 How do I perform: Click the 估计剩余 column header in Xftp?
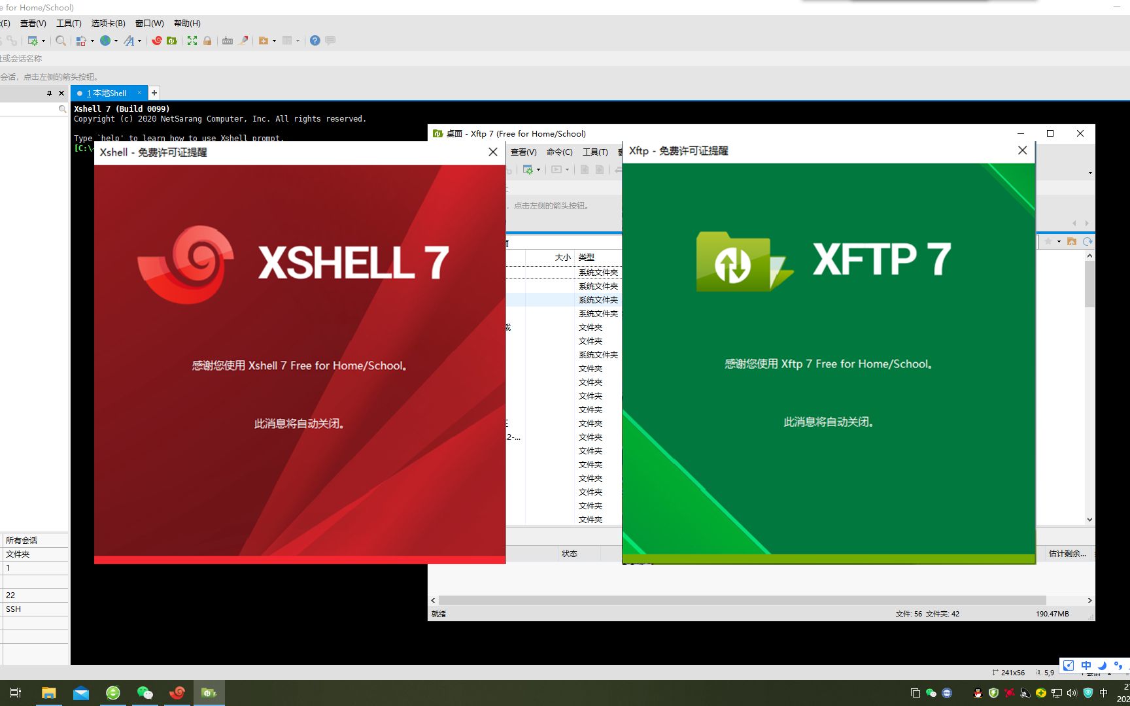tap(1067, 554)
